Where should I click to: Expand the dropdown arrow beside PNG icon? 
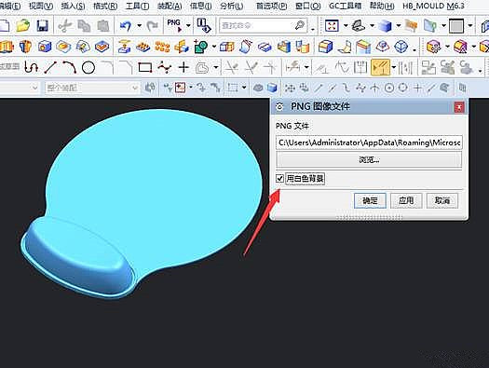point(188,26)
